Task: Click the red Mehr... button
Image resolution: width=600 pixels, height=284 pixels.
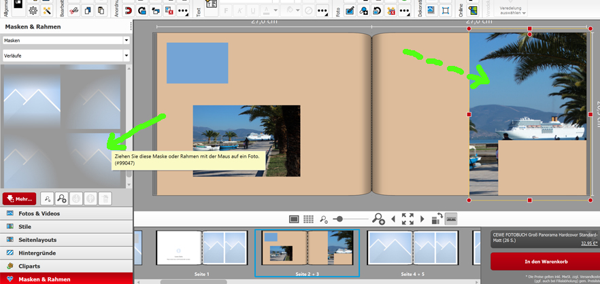Action: (x=19, y=199)
